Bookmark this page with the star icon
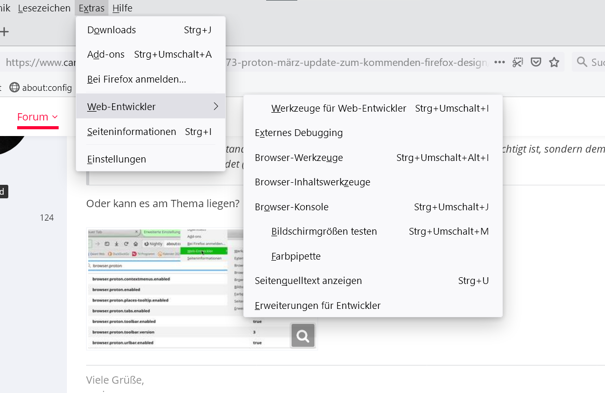605x393 pixels. click(554, 62)
